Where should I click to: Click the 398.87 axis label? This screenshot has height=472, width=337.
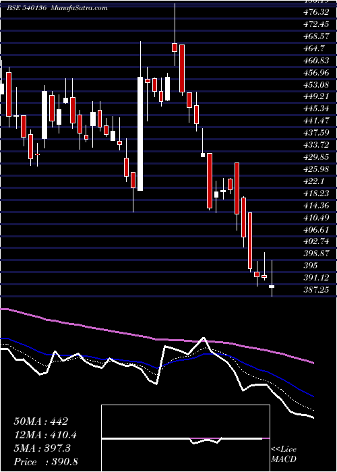pos(315,254)
